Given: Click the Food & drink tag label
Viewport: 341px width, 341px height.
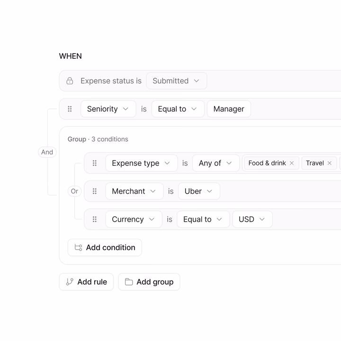Looking at the screenshot, I should pyautogui.click(x=267, y=163).
